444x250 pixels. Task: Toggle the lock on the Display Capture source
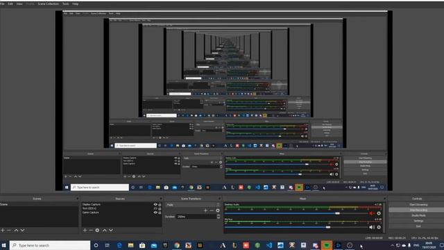point(160,204)
